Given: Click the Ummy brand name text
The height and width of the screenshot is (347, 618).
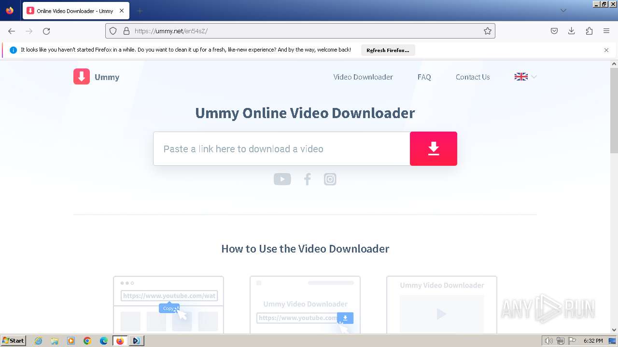Looking at the screenshot, I should point(107,77).
